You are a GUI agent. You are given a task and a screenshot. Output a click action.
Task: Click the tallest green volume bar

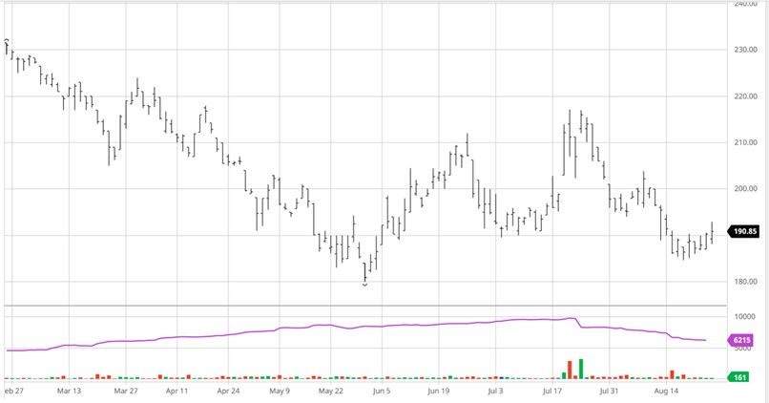click(581, 370)
